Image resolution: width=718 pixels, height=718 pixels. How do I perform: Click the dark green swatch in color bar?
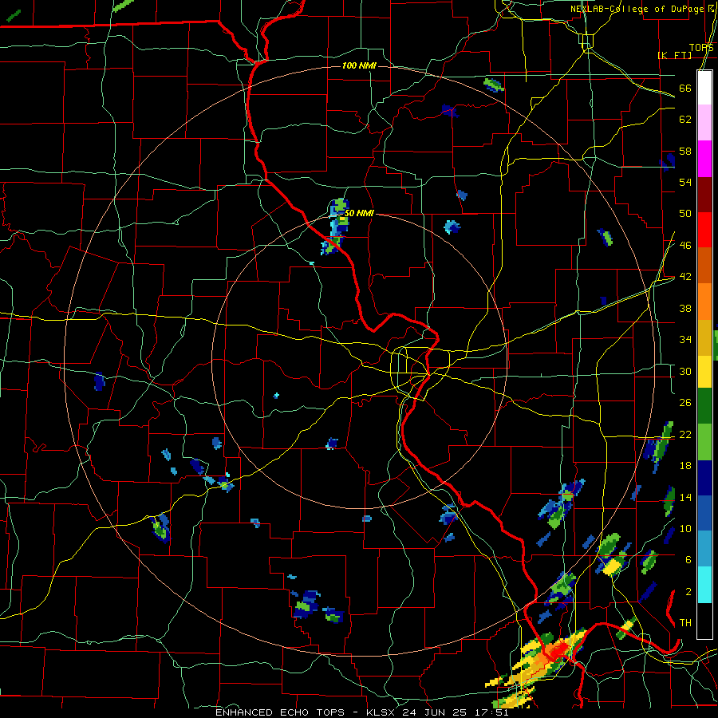tap(704, 406)
